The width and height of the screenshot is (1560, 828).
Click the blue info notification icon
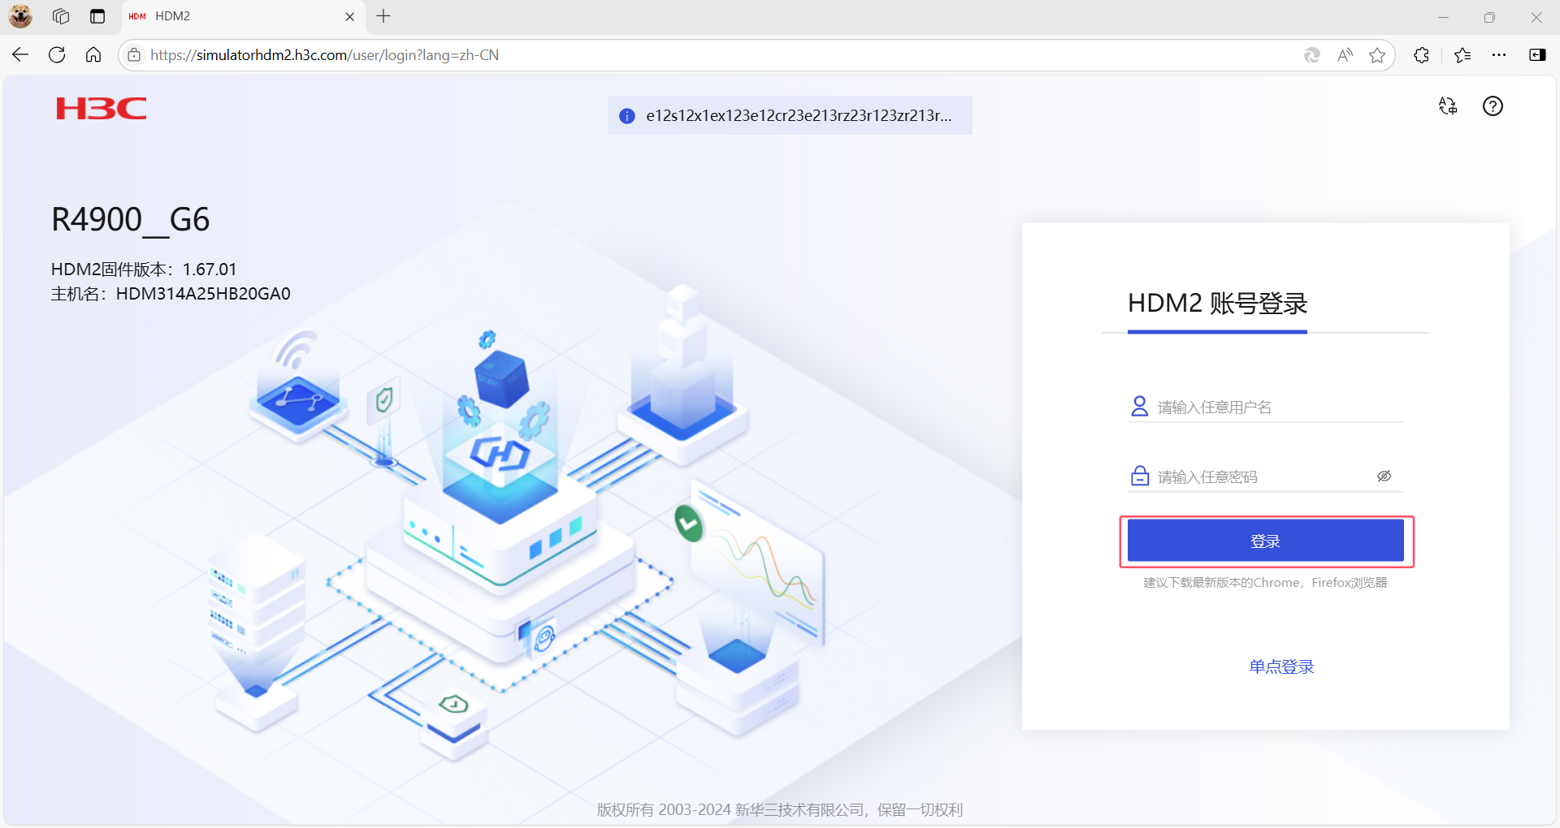(627, 116)
